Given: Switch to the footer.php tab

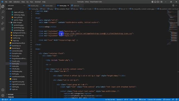Looking at the screenshot, I should click(49, 6).
